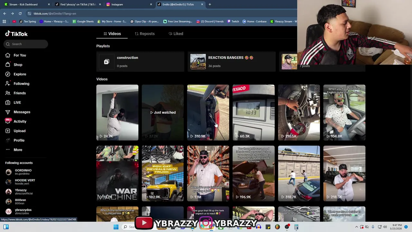Open the Discord Friends bookmark
The width and height of the screenshot is (412, 232).
click(x=210, y=22)
